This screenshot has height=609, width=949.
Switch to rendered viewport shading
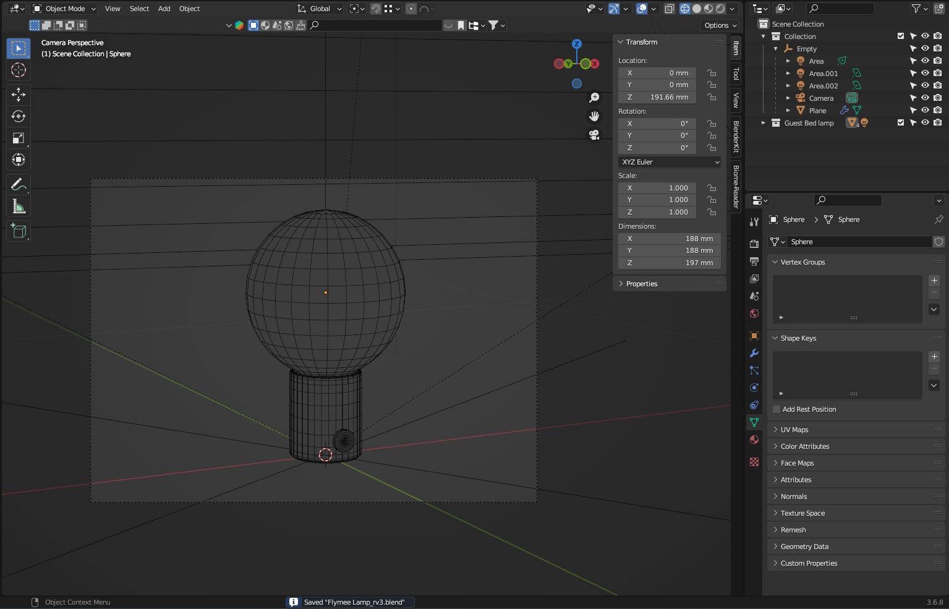pyautogui.click(x=720, y=9)
